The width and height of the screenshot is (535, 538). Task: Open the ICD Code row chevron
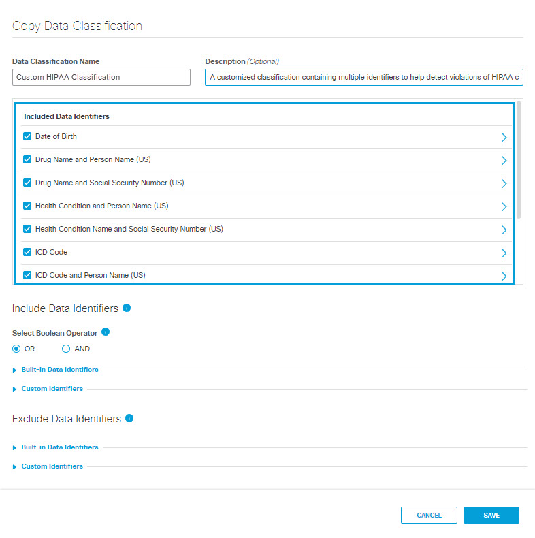click(504, 253)
